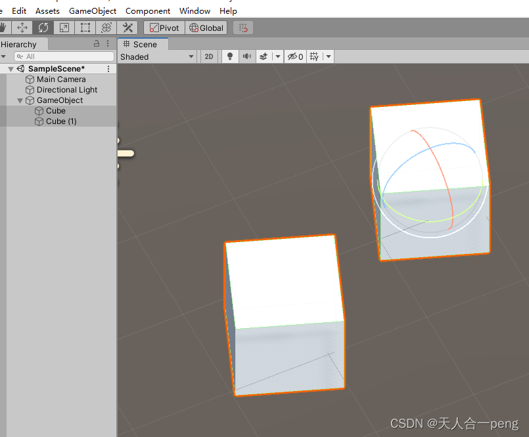This screenshot has height=437, width=529.
Task: Switch to the Scene tab
Action: [142, 44]
